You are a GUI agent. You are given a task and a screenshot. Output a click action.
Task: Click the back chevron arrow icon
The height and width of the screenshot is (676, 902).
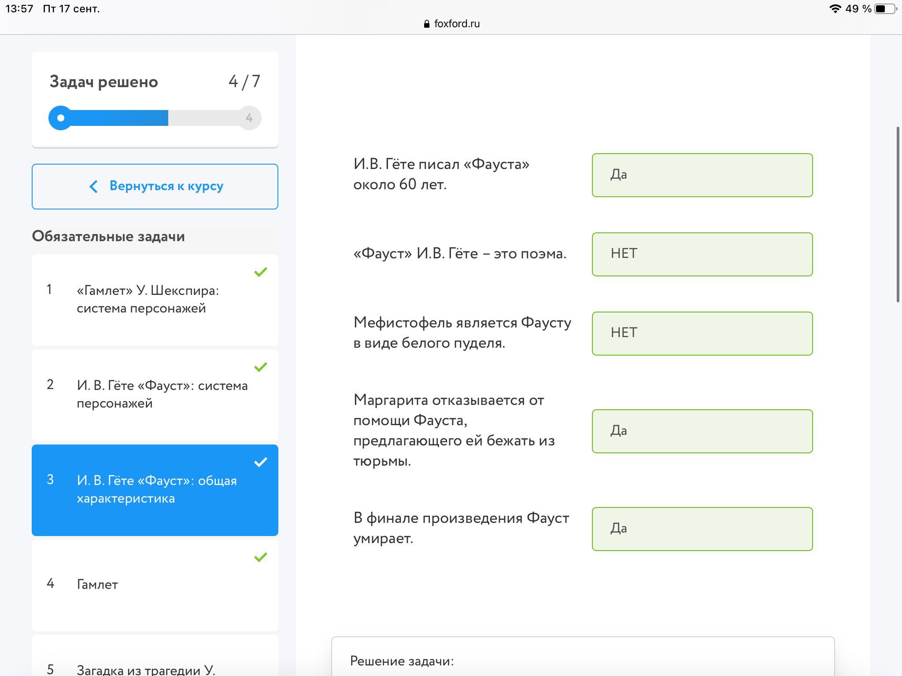click(x=93, y=186)
